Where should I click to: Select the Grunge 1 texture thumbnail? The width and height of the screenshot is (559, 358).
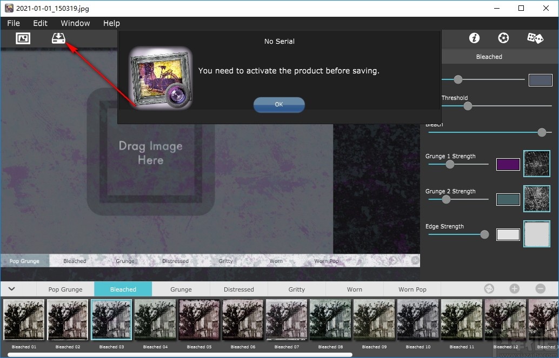point(536,164)
